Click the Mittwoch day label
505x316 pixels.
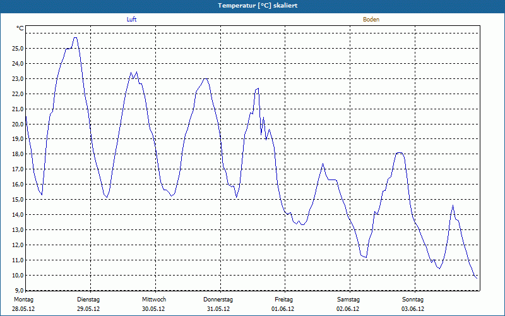(x=154, y=300)
